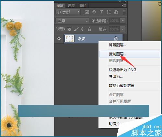
Task: Lock transparent pixels icon
Action: tap(69, 29)
